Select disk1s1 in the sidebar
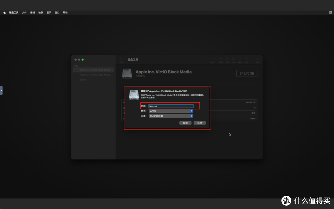Screen dimensions: 334x209 [83, 80]
